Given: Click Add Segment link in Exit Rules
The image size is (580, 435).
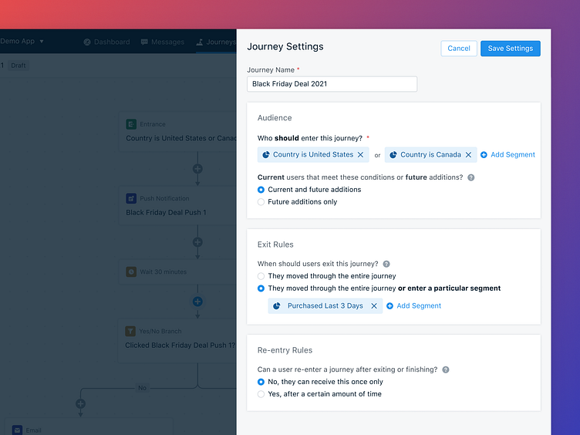Looking at the screenshot, I should point(419,306).
